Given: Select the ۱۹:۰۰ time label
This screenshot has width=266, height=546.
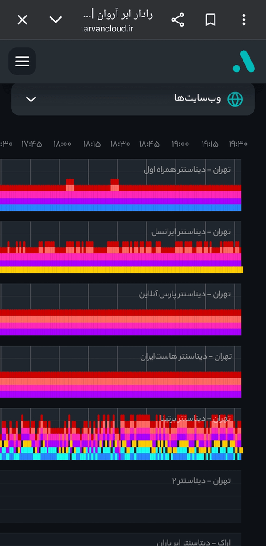Looking at the screenshot, I should [x=180, y=144].
